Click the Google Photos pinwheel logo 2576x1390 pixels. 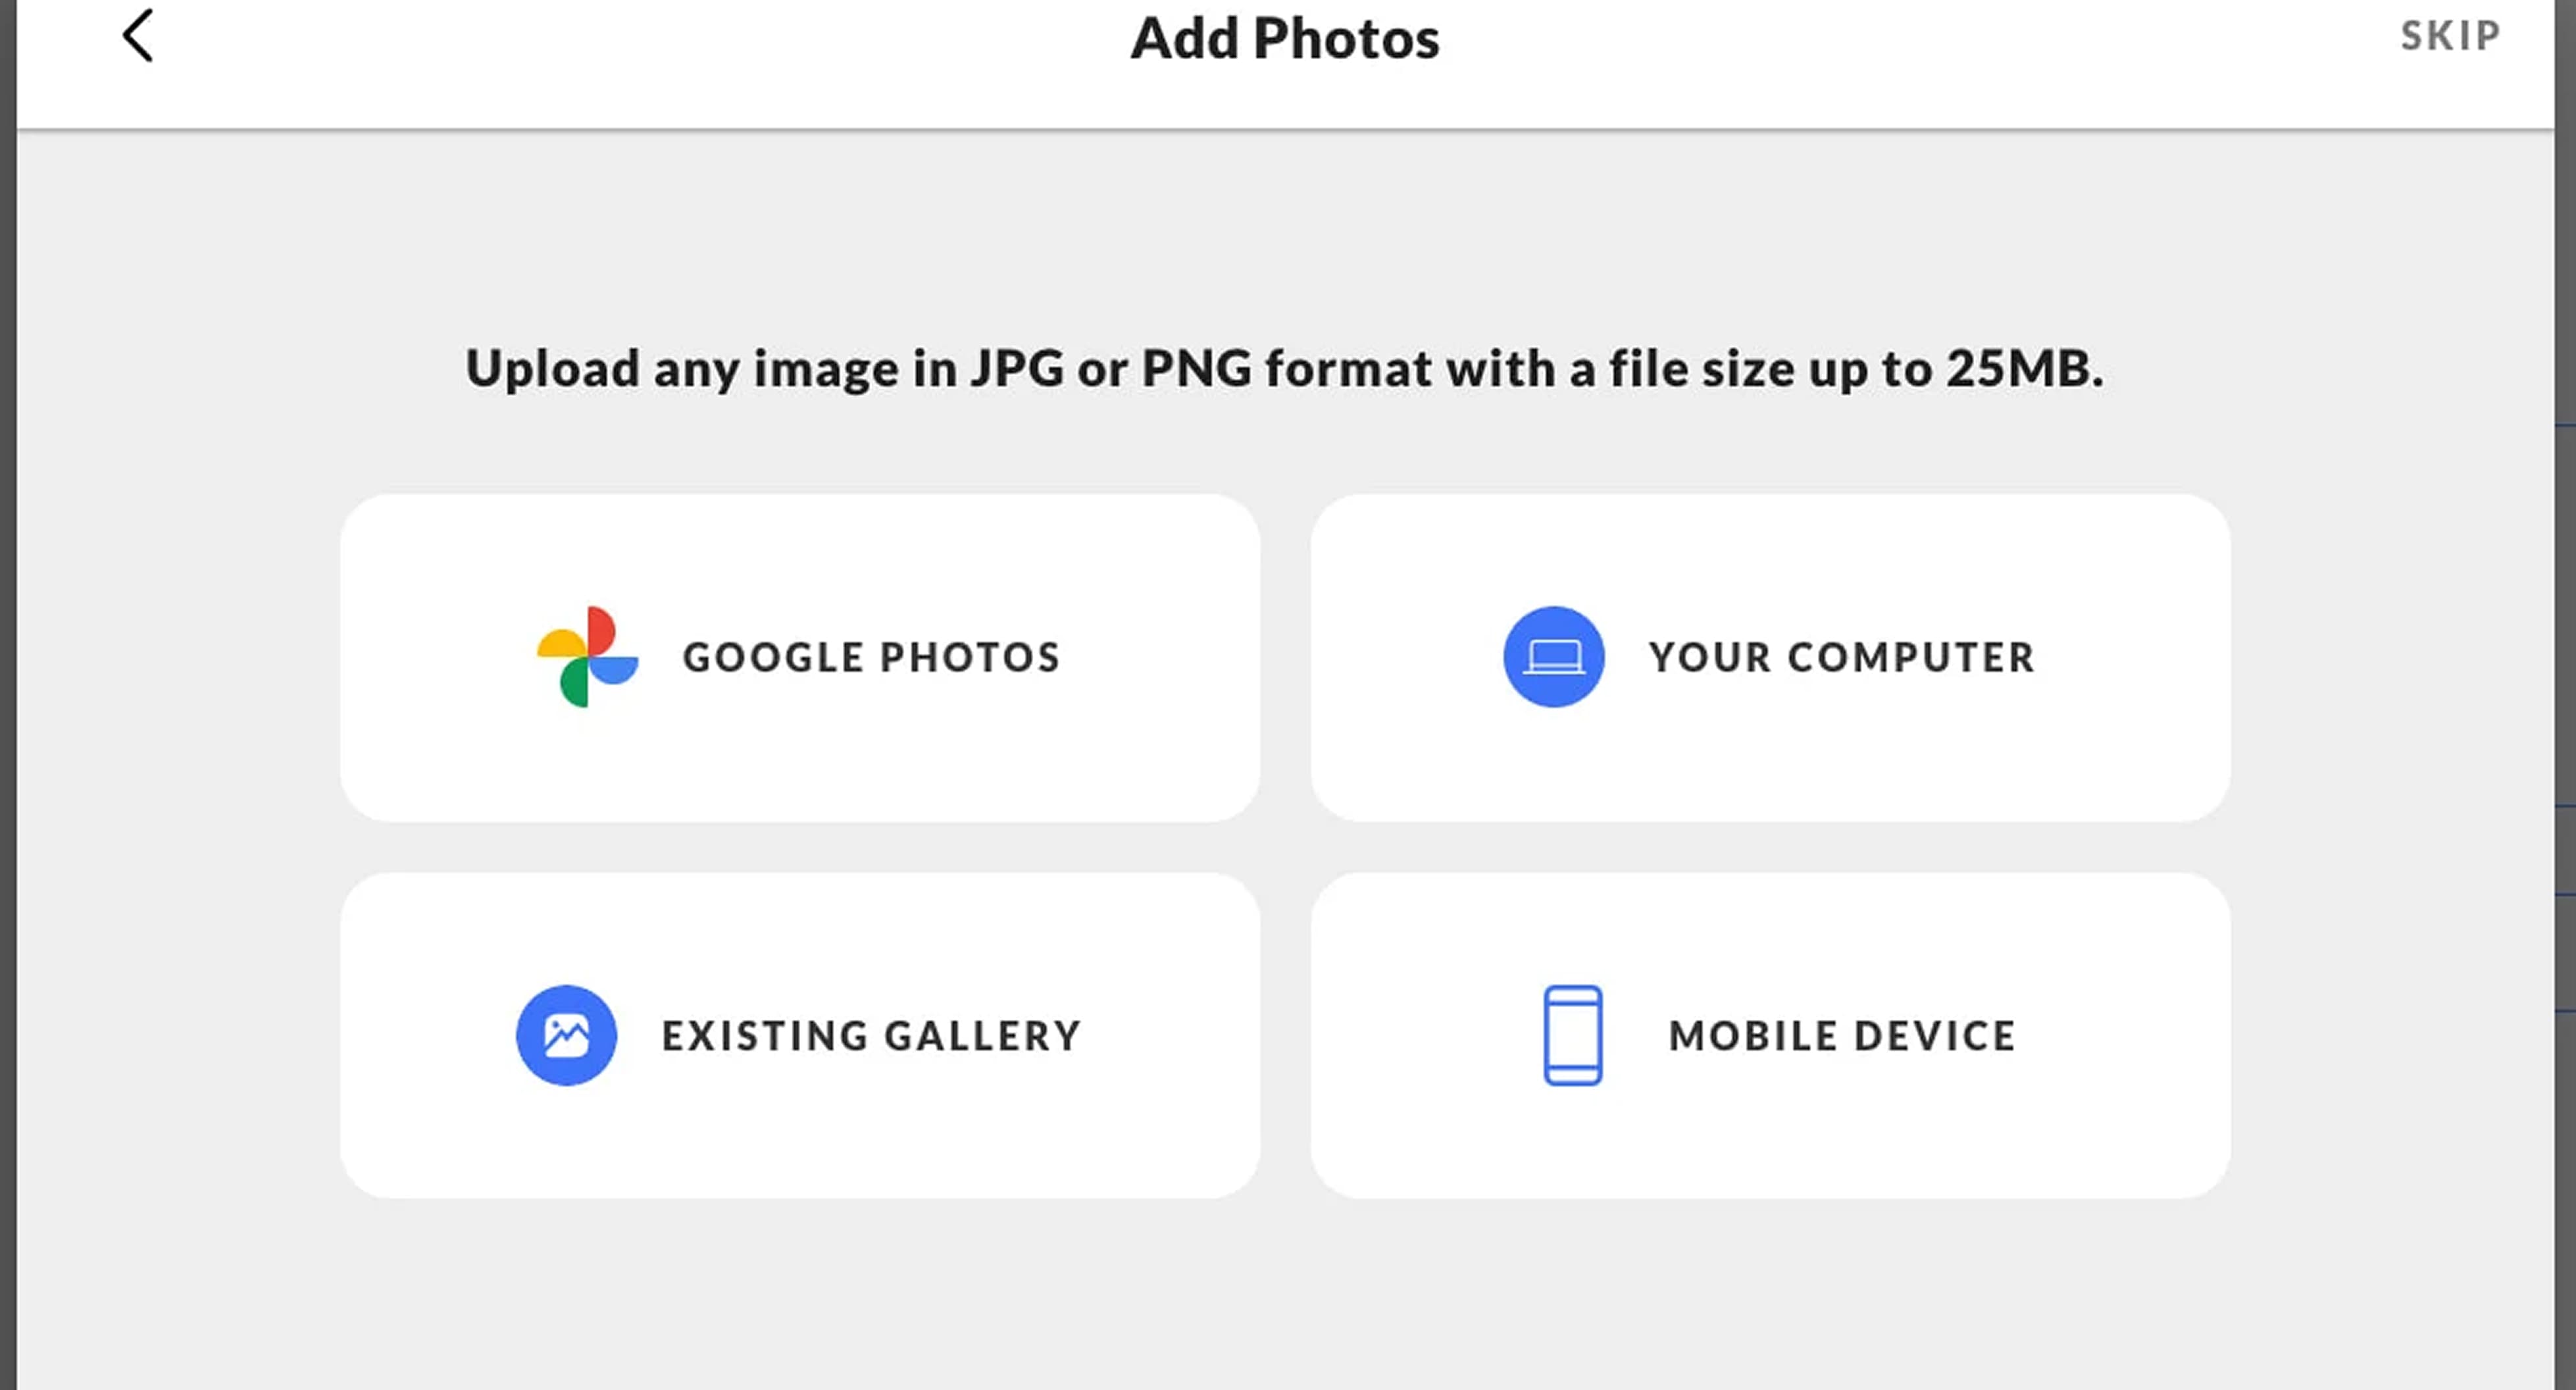[x=587, y=657]
